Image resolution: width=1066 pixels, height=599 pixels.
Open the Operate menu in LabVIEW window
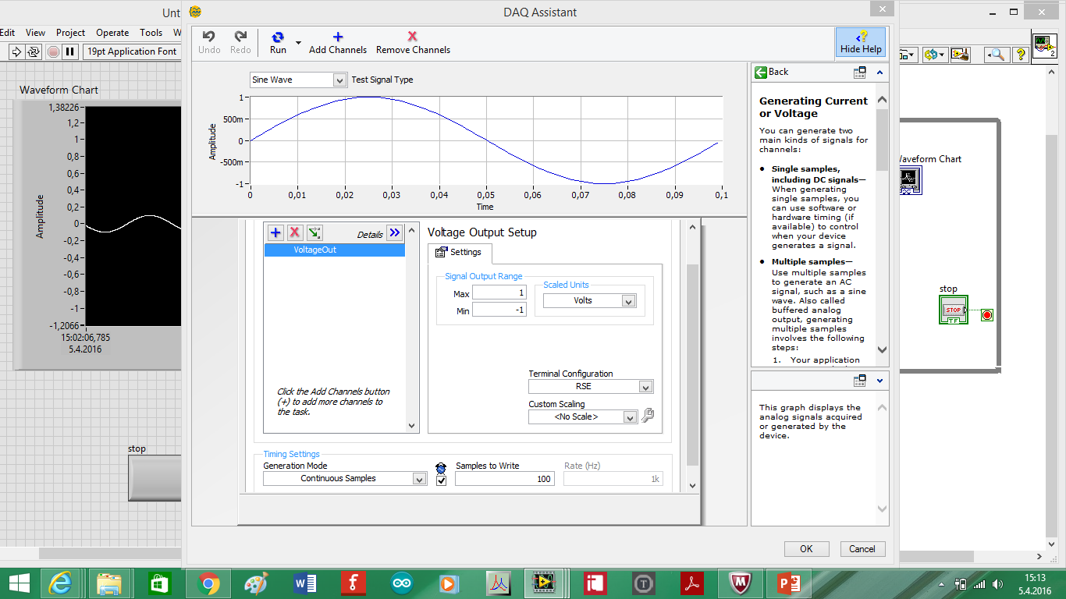click(x=112, y=33)
